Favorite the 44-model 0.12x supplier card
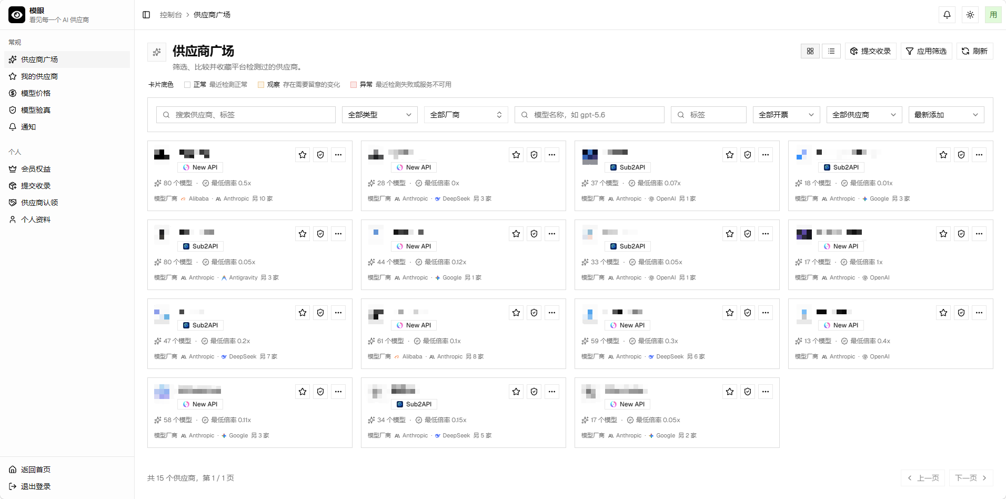This screenshot has height=499, width=1006. coord(516,234)
